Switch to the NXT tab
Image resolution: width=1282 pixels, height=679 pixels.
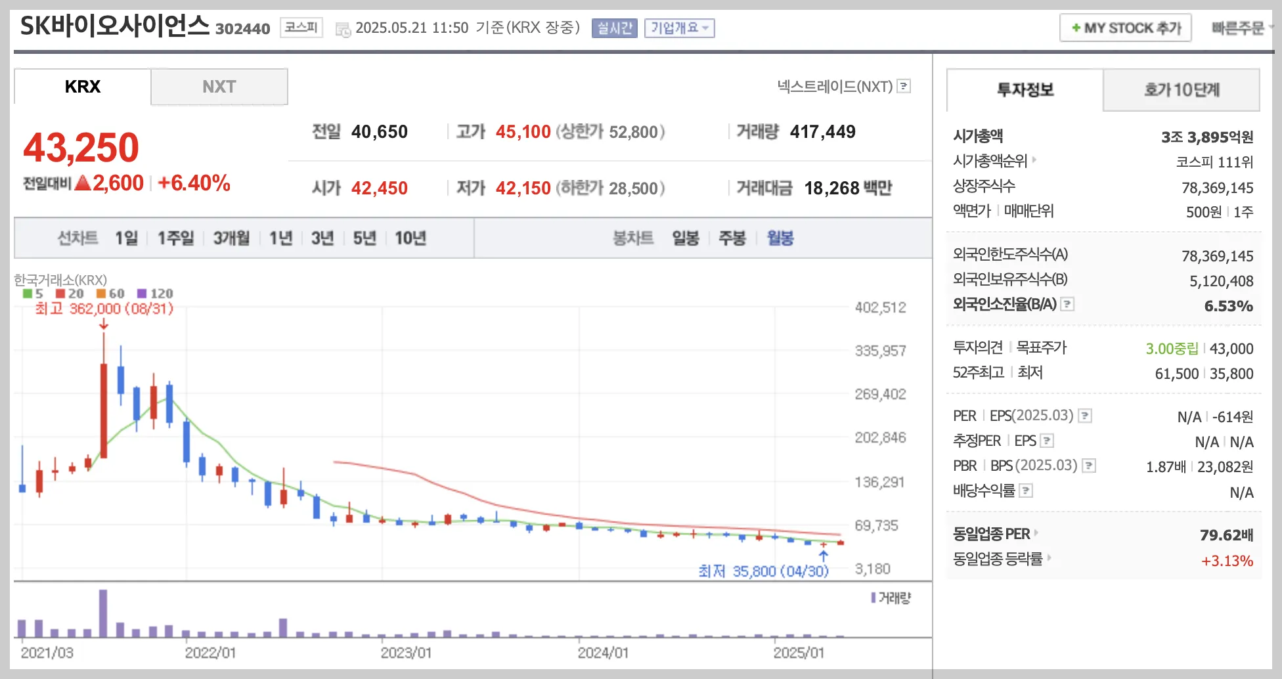[x=219, y=87]
